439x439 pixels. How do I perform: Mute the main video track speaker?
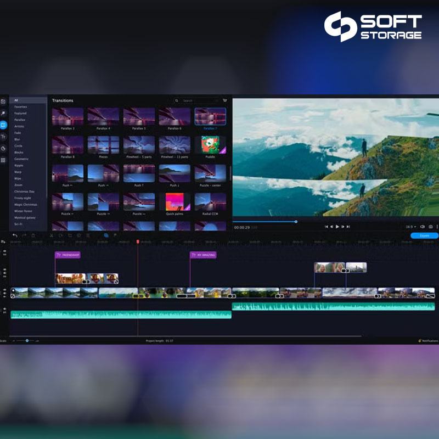coord(5,293)
